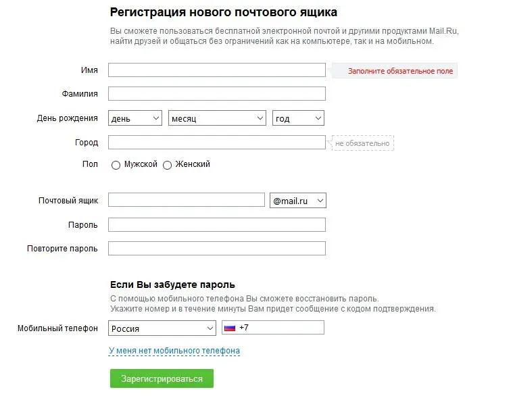Click the Фамилия input field
513x396 pixels.
click(216, 94)
